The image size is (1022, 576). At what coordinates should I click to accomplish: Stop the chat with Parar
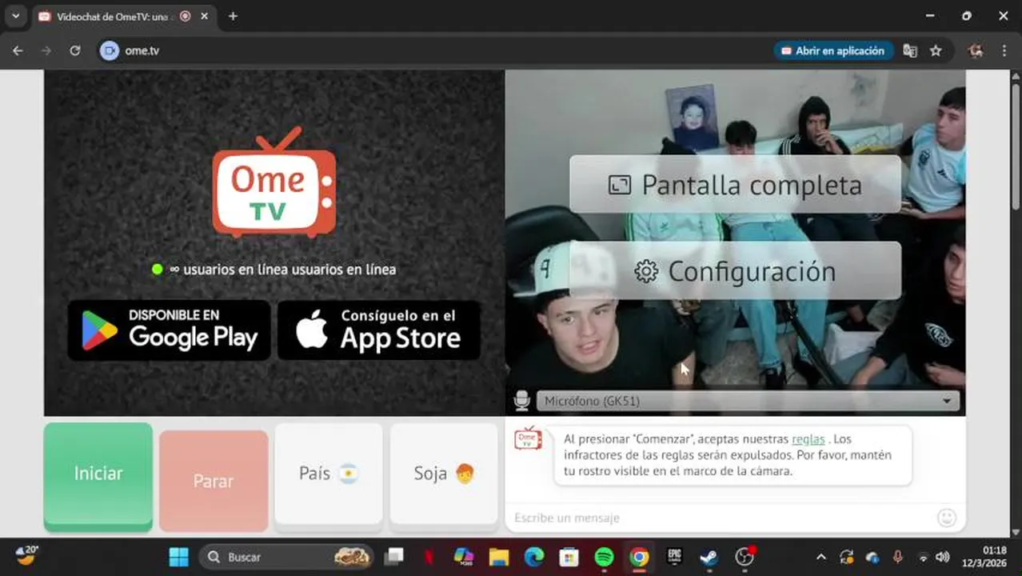tap(214, 481)
